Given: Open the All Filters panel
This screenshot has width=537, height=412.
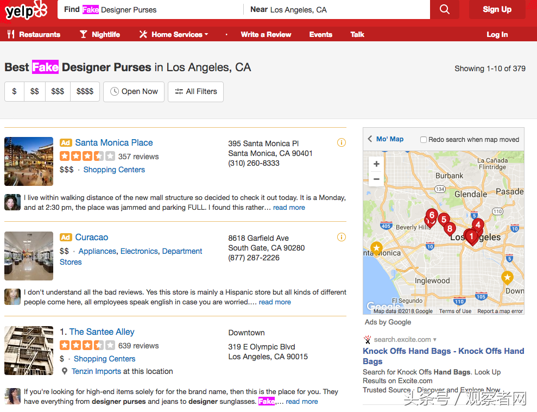Looking at the screenshot, I should (x=195, y=91).
